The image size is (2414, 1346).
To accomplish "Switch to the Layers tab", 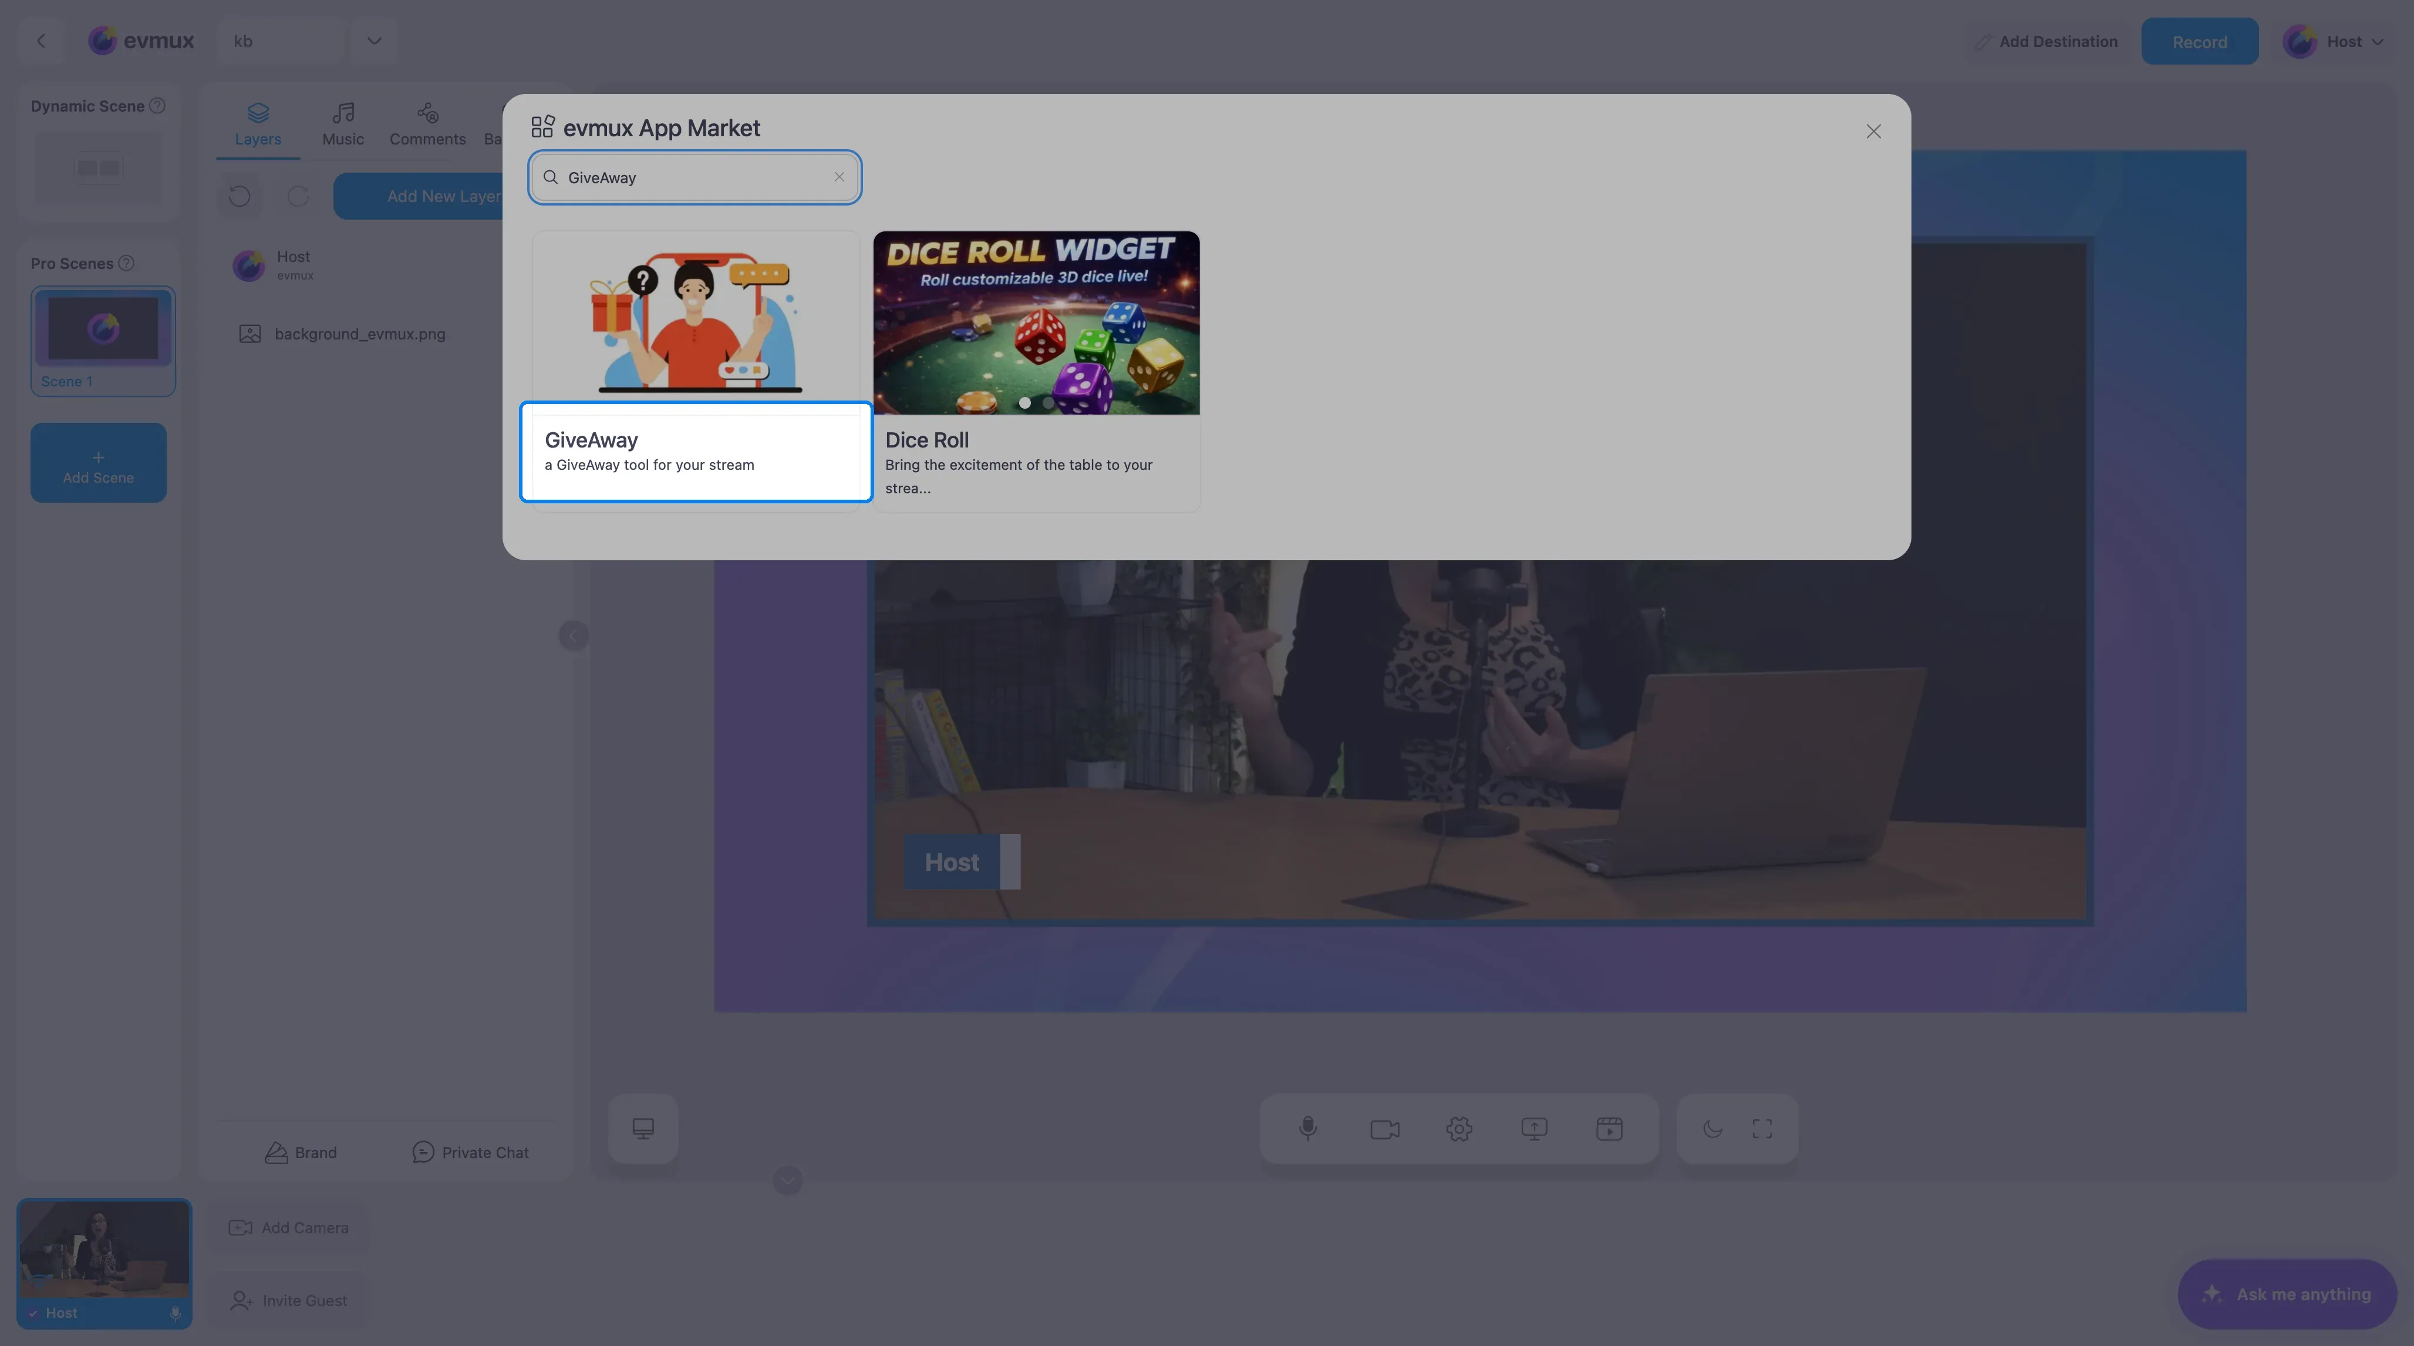I will [x=258, y=124].
